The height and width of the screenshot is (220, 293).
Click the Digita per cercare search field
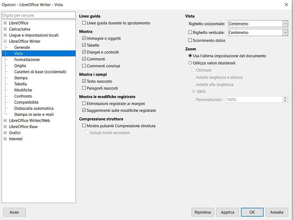pos(39,15)
